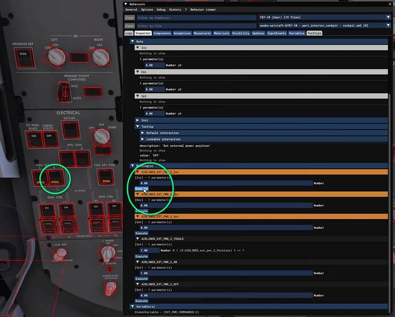
Task: Click the HUD BRT knob
Action: click(x=60, y=254)
